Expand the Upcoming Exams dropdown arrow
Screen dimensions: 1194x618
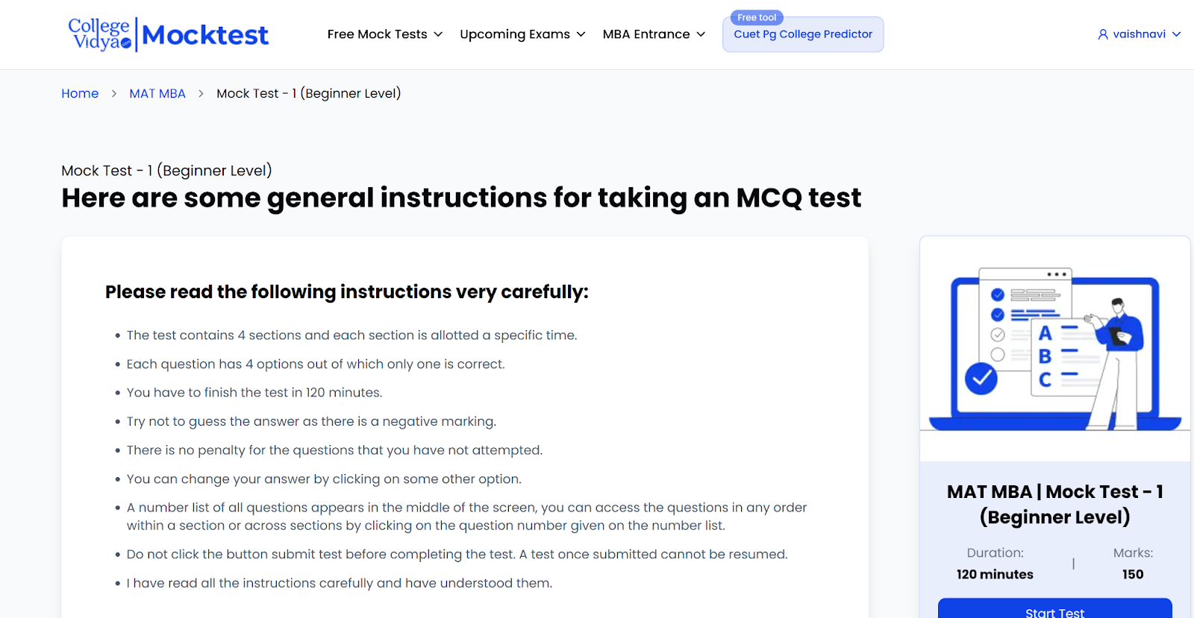581,34
